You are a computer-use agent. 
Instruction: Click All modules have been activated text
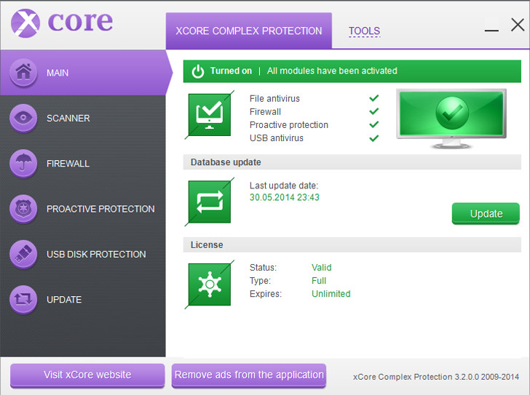pyautogui.click(x=332, y=71)
